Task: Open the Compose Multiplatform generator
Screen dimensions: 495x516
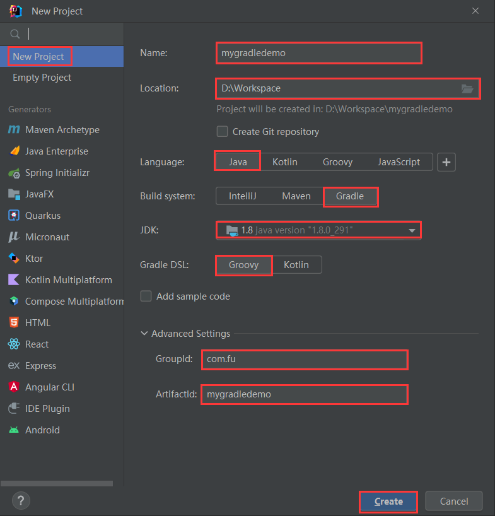Action: pyautogui.click(x=62, y=301)
